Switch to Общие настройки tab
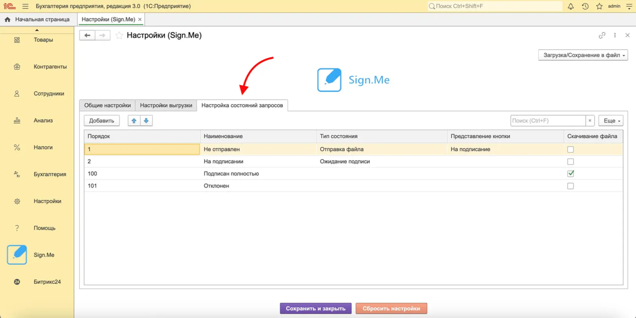Image resolution: width=636 pixels, height=318 pixels. pyautogui.click(x=108, y=105)
